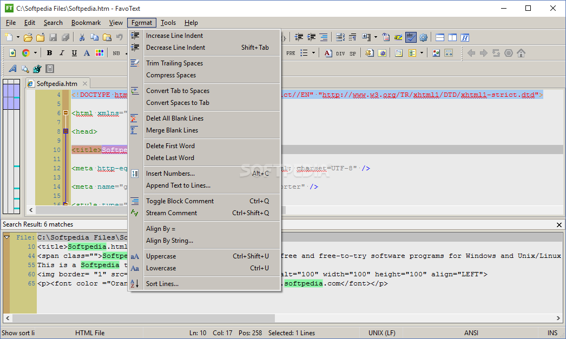Close the Search Result panel

(x=559, y=225)
